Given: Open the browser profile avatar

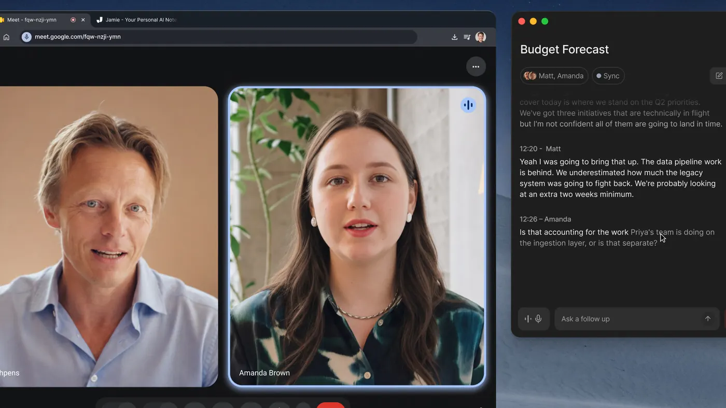Looking at the screenshot, I should (x=481, y=37).
